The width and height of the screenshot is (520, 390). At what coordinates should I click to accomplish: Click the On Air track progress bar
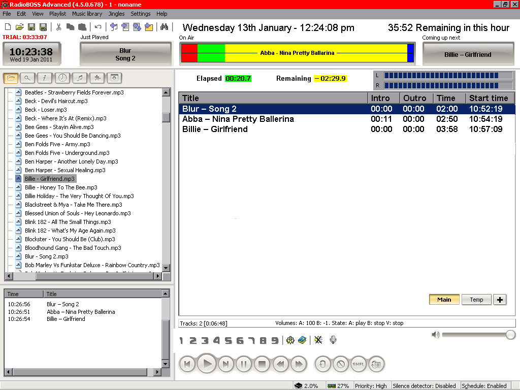298,53
